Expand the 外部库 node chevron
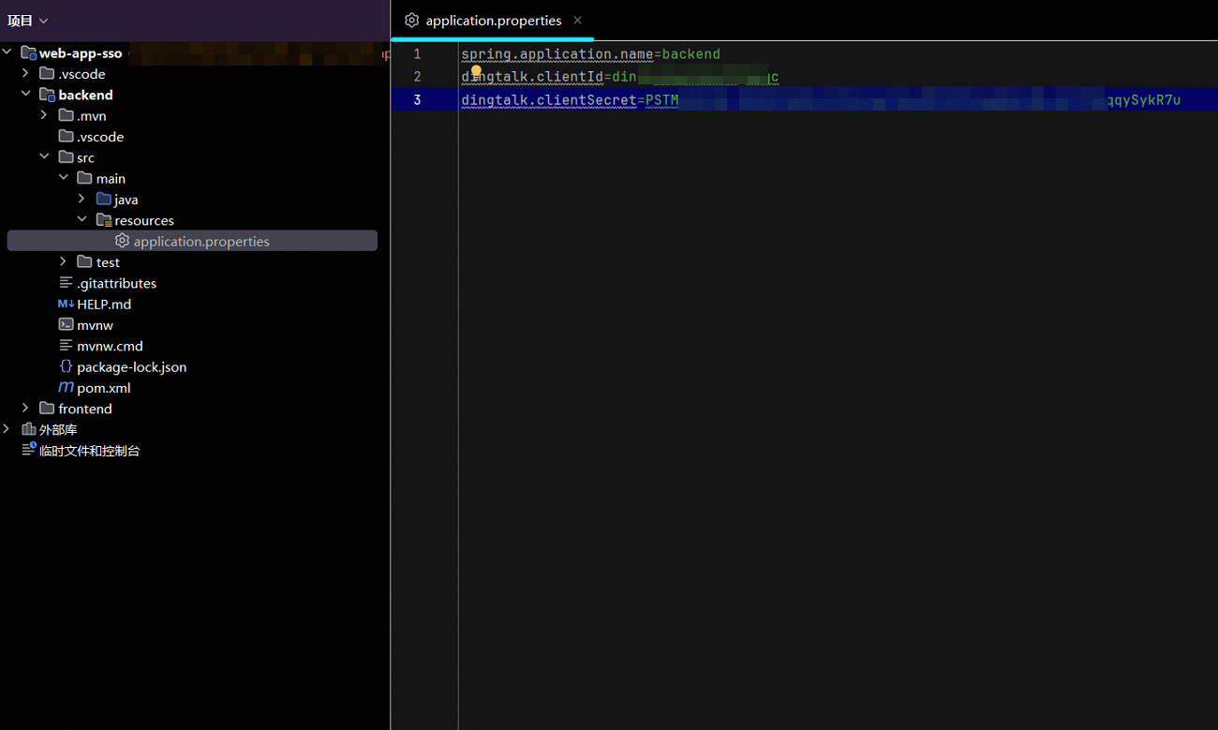The image size is (1218, 730). point(7,429)
